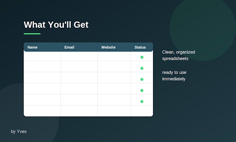This screenshot has width=236, height=142.
Task: Click the Email column header
Action: 69,47
